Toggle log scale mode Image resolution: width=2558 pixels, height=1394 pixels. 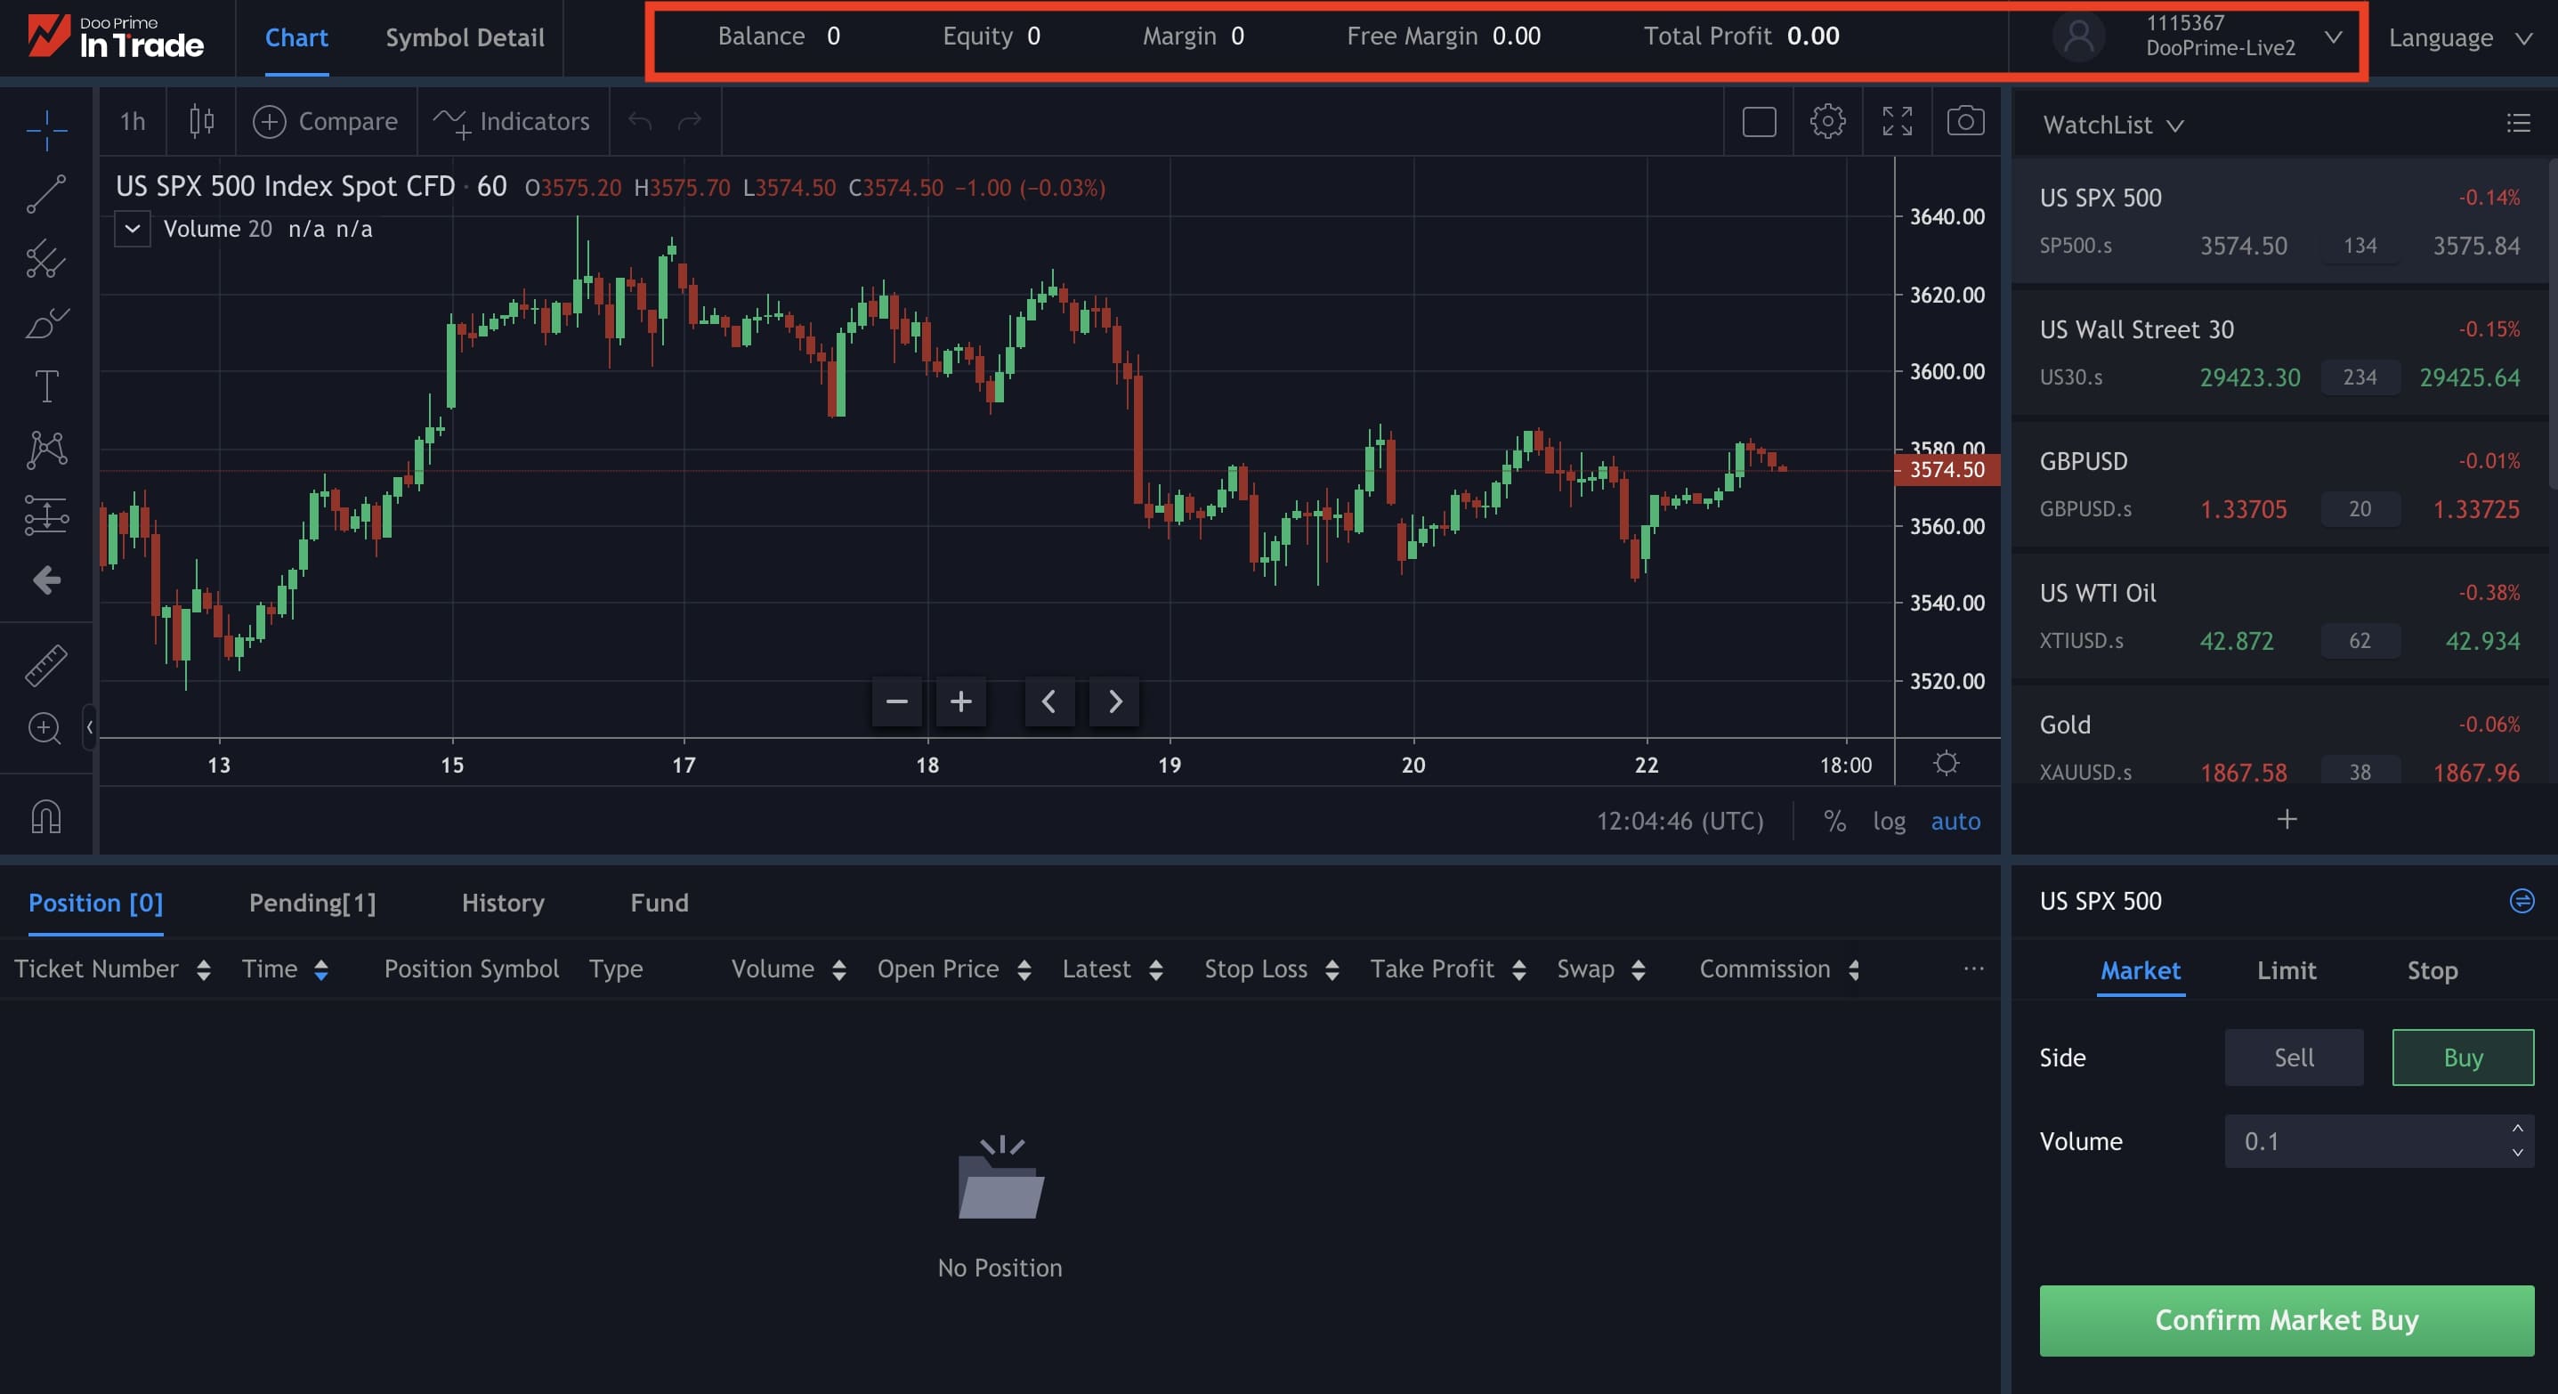click(x=1889, y=821)
